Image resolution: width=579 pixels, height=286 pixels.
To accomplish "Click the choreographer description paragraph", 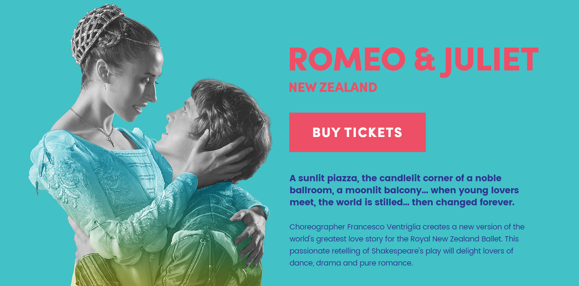I will coord(407,245).
